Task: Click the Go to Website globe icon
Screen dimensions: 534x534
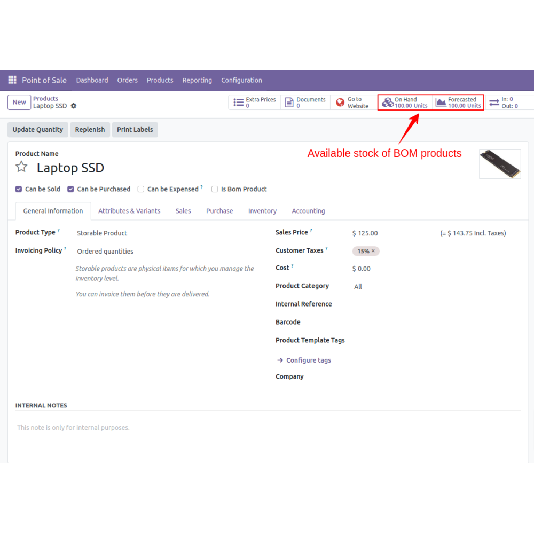Action: pyautogui.click(x=340, y=103)
